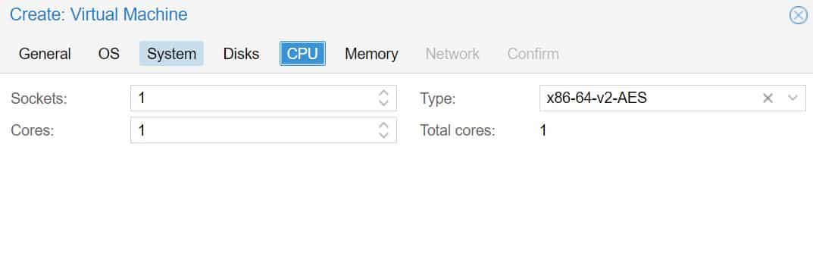The image size is (813, 278).
Task: Select the Network tab
Action: tap(452, 54)
